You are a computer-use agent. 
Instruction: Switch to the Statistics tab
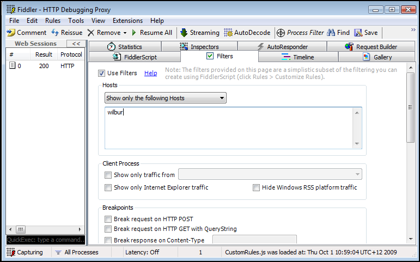point(125,47)
